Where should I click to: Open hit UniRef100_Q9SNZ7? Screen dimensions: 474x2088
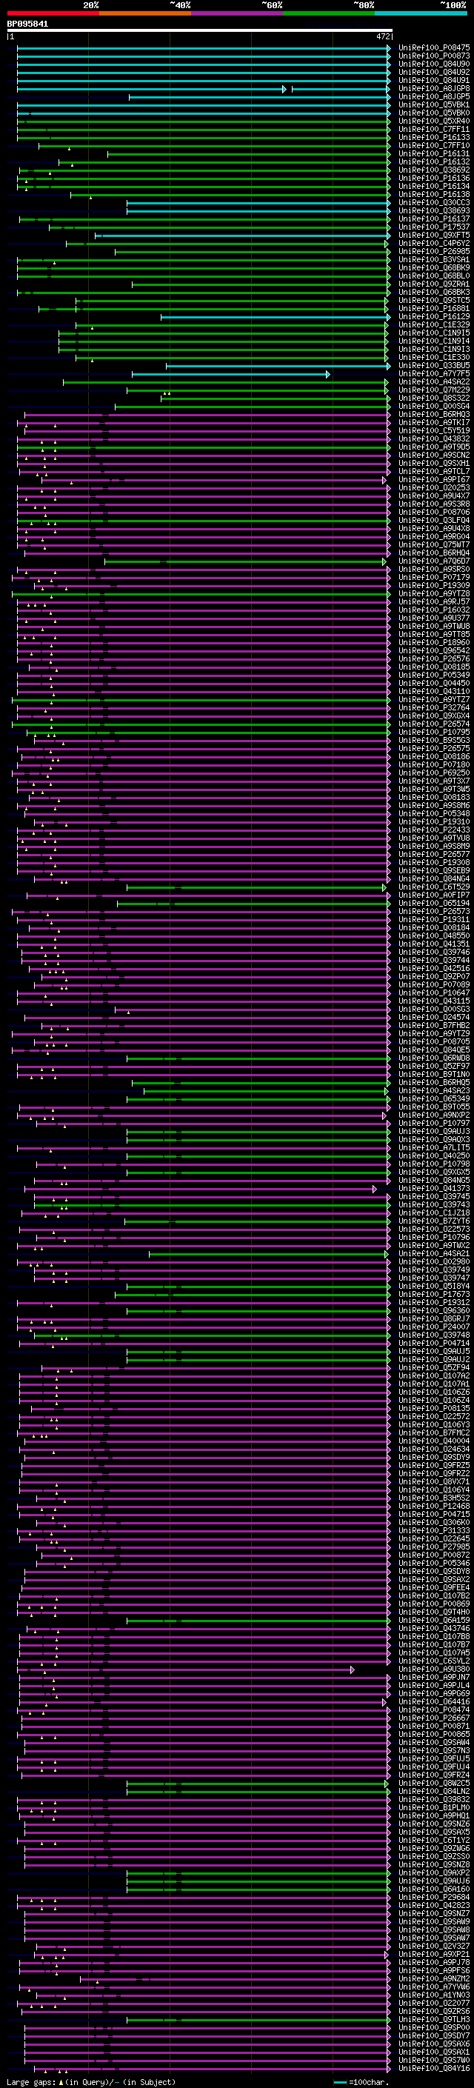tap(433, 1913)
